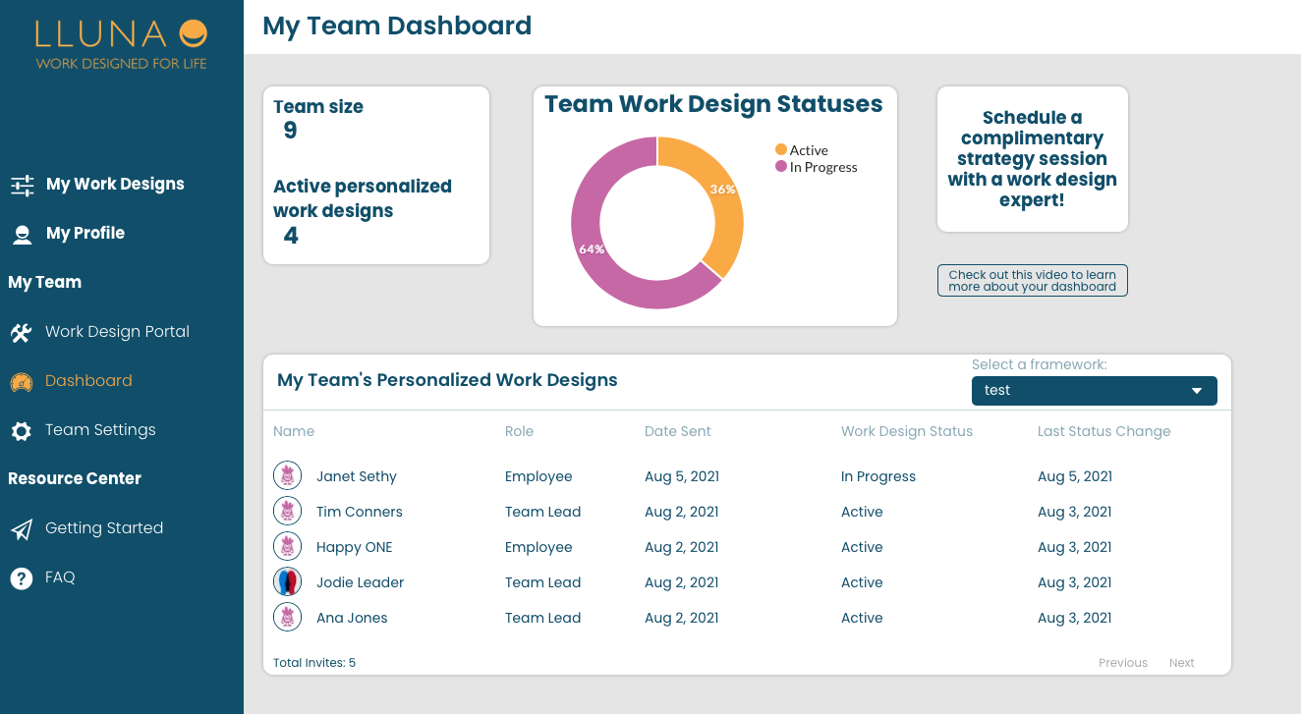Open My Work Designs in sidebar
The height and width of the screenshot is (714, 1301).
(115, 185)
